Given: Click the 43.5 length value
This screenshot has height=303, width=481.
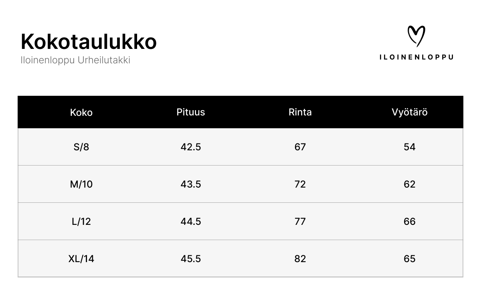Looking at the screenshot, I should pyautogui.click(x=191, y=184).
